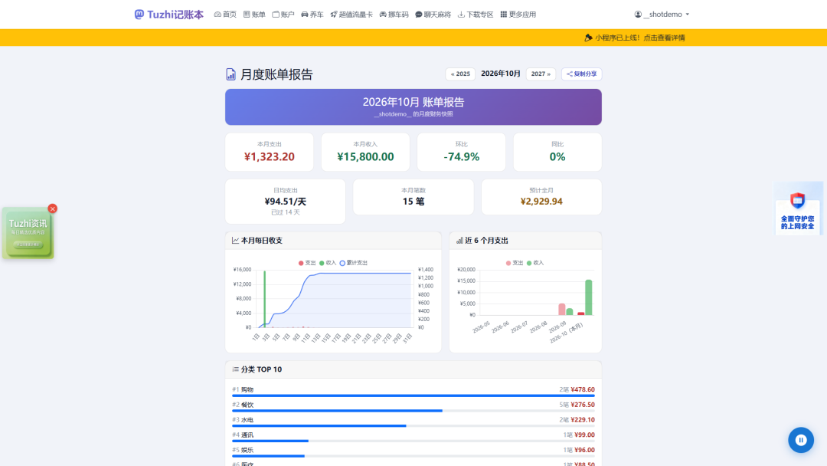The height and width of the screenshot is (466, 827).
Task: Click the #2 餐饮 category row
Action: pyautogui.click(x=413, y=406)
